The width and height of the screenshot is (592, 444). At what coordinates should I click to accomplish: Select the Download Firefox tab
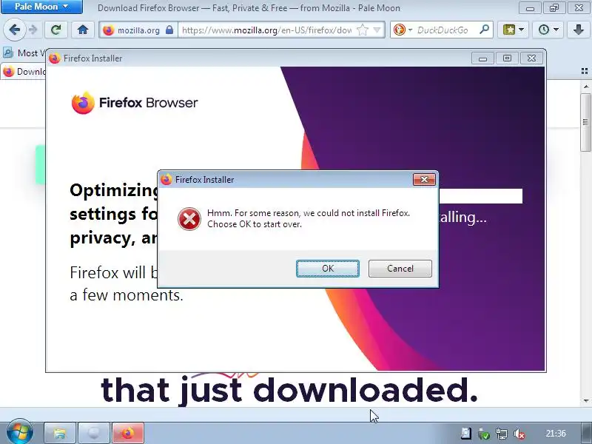[24, 72]
